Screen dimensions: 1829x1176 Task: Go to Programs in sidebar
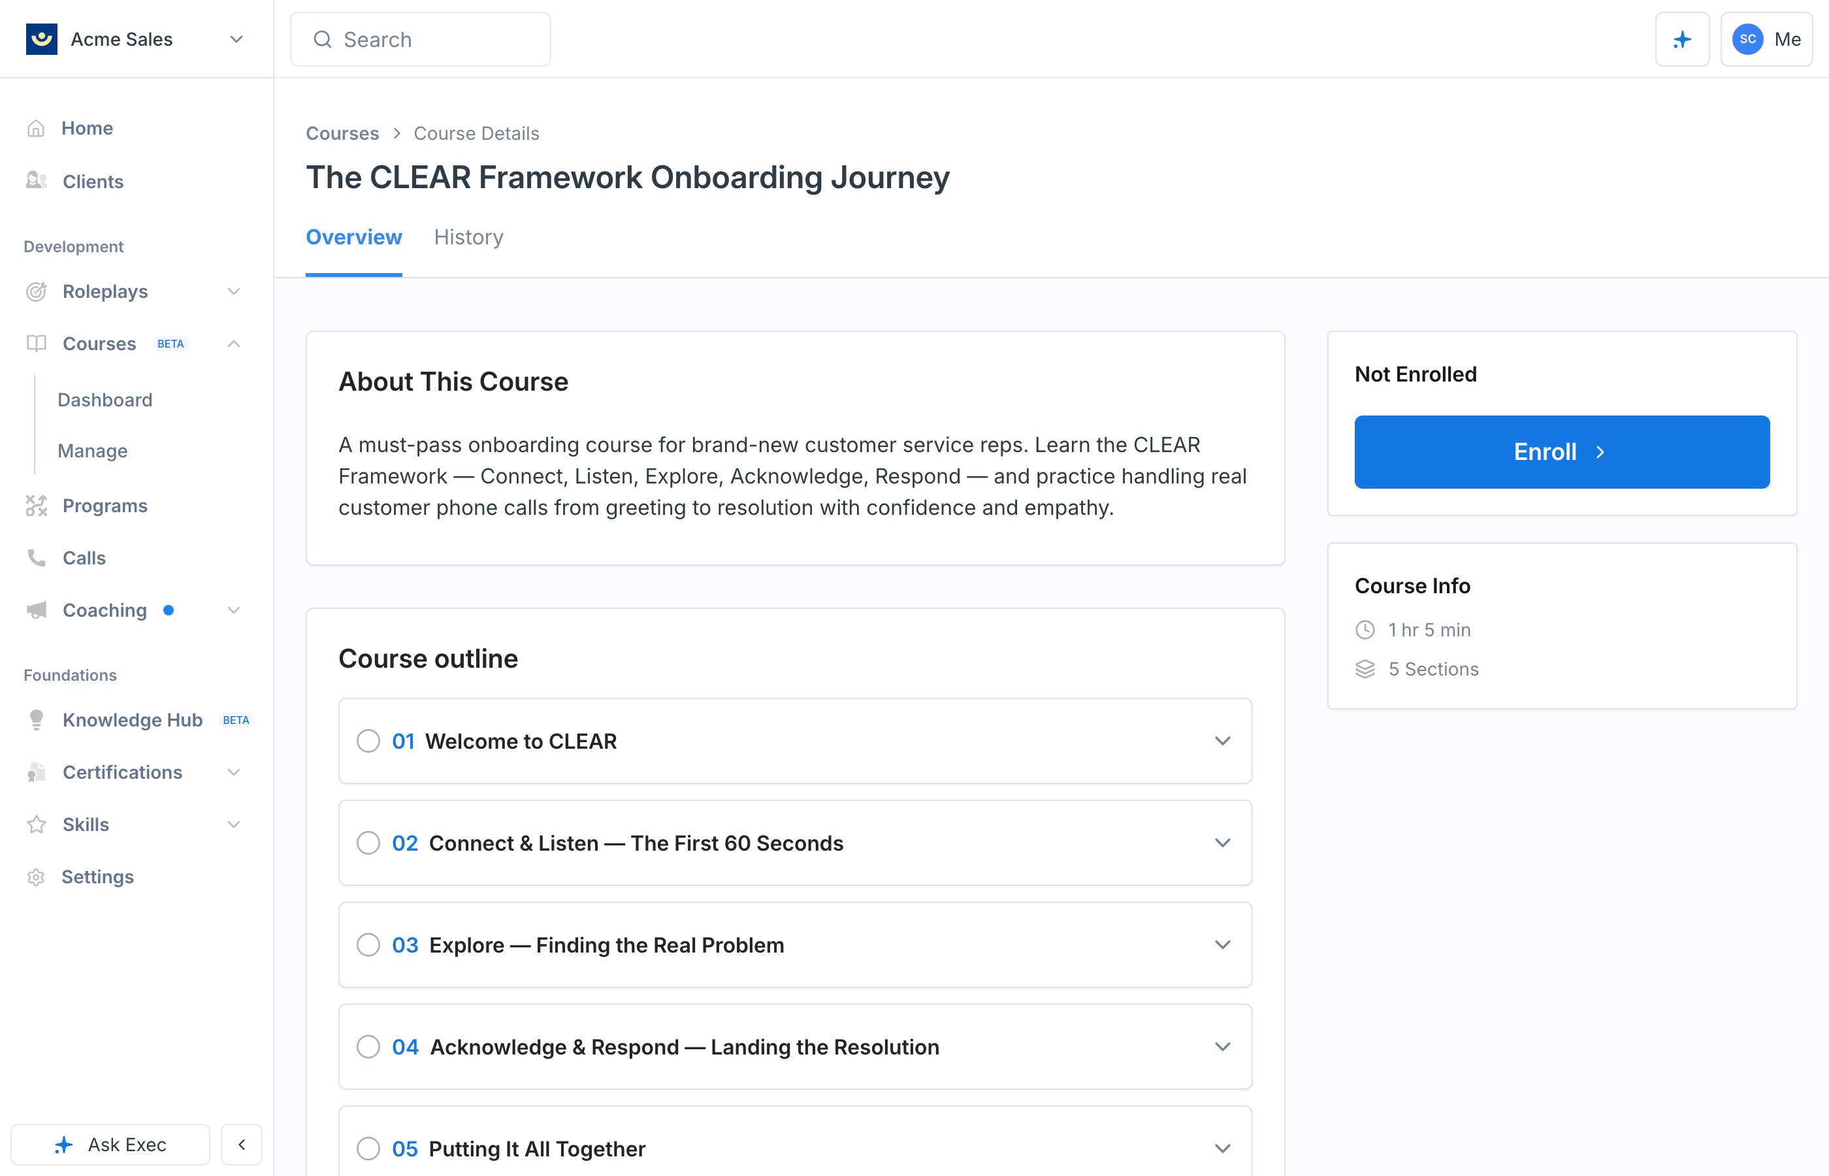click(105, 506)
